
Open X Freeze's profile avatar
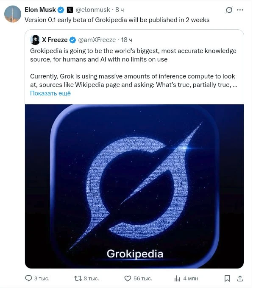click(35, 40)
